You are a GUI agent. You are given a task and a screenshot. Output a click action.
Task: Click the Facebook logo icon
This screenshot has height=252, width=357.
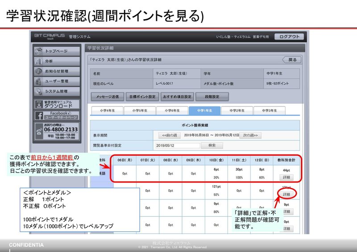click(39, 116)
